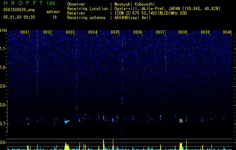Click the 1.1 kHz axis label
This screenshot has height=150, width=236.
[x=3, y=49]
